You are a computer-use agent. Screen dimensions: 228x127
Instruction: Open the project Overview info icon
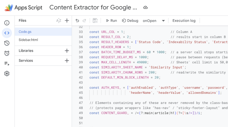(x=7, y=23)
